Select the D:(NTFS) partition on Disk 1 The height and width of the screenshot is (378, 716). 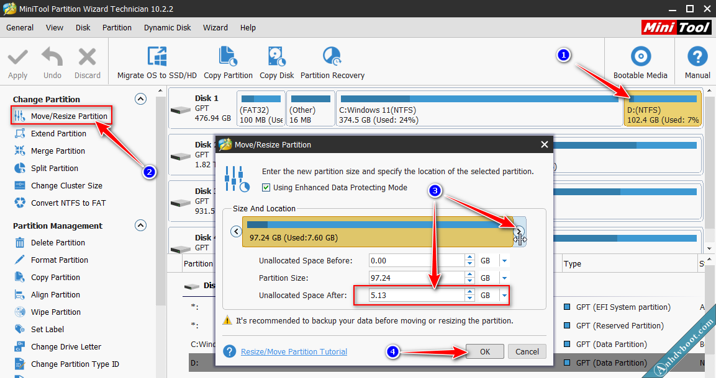click(x=663, y=108)
